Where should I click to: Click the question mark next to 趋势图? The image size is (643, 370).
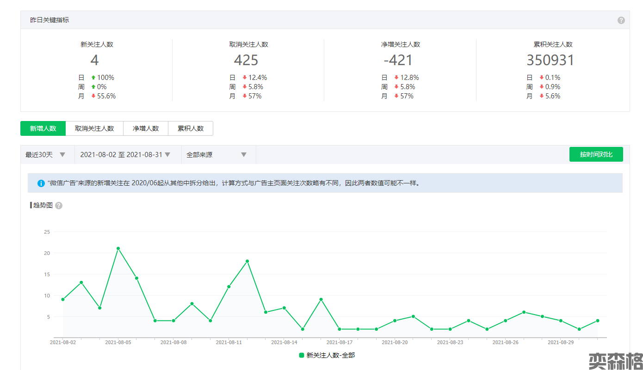(x=59, y=206)
